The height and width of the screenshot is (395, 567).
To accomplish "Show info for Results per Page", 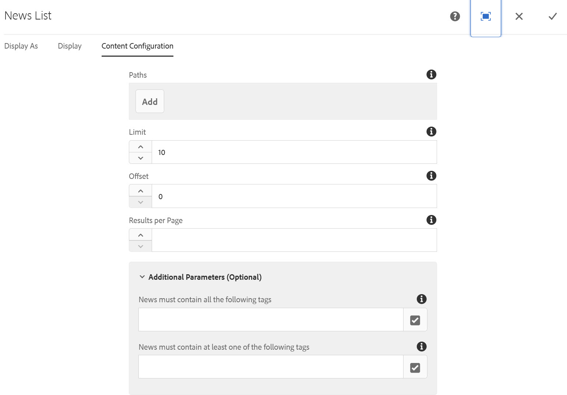I will tap(431, 220).
